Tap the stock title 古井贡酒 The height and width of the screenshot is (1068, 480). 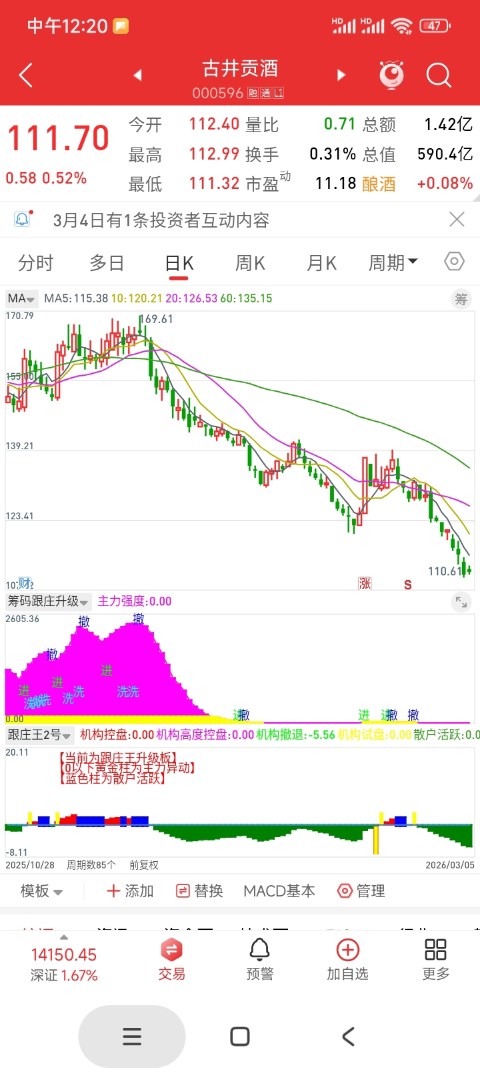[x=240, y=68]
